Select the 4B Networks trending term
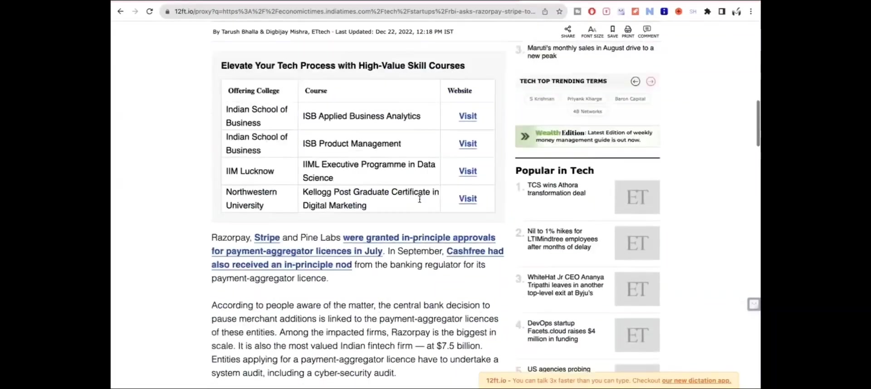 coord(587,112)
